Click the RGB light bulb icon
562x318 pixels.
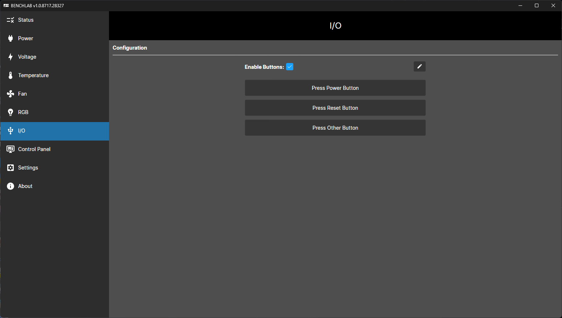[11, 112]
